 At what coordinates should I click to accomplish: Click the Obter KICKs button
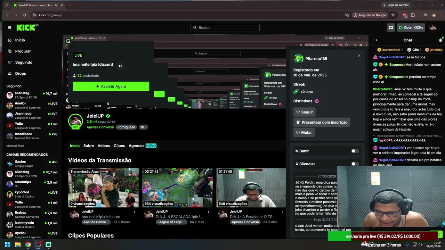(x=411, y=27)
